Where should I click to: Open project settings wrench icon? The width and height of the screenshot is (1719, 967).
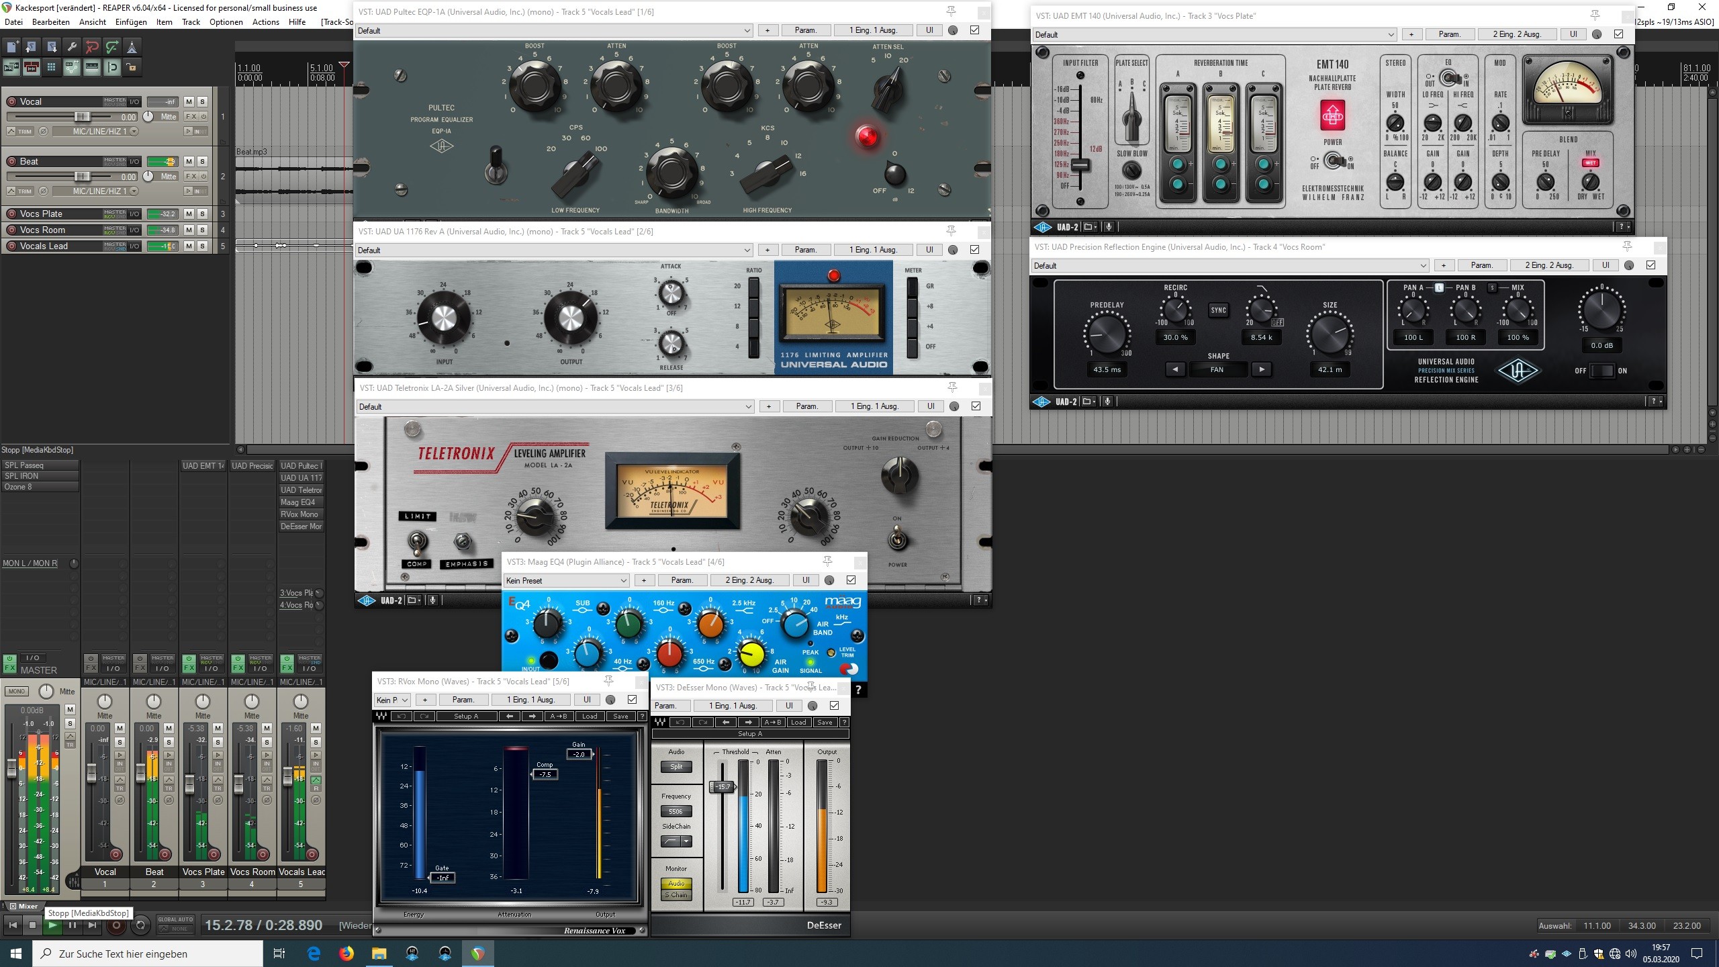coord(72,47)
